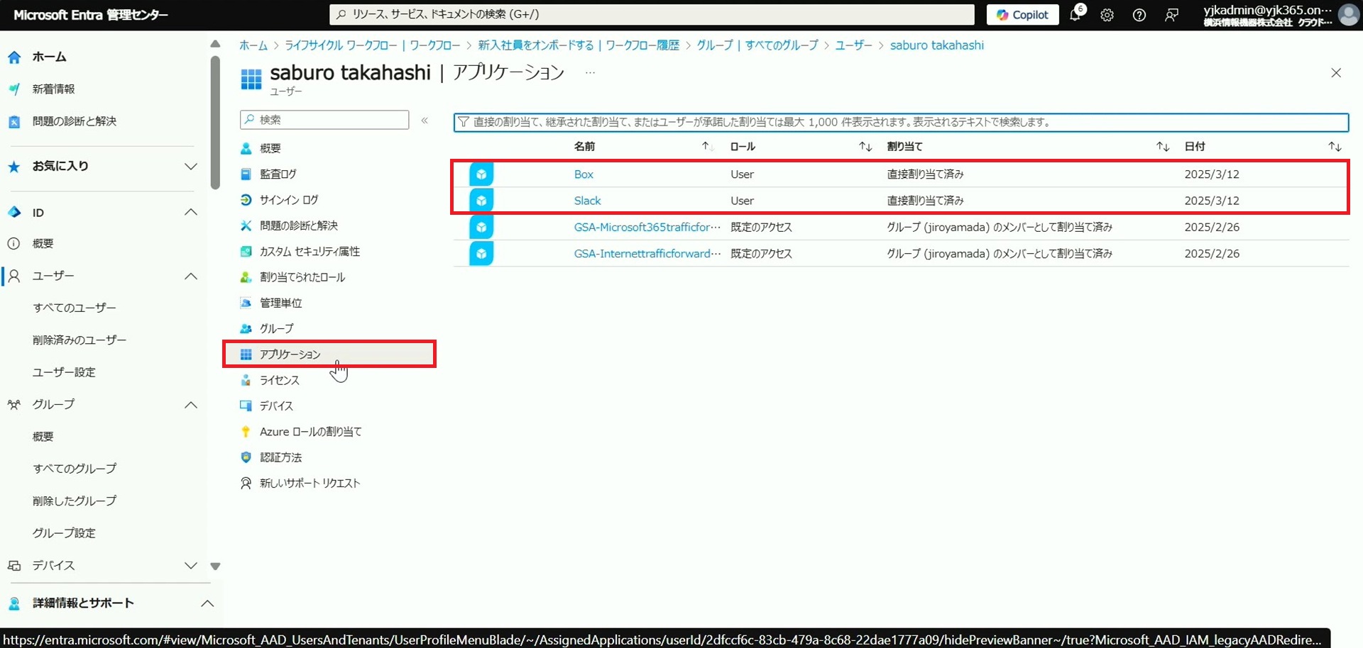
Task: Collapse the ユーザー section in sidebar
Action: tap(190, 276)
